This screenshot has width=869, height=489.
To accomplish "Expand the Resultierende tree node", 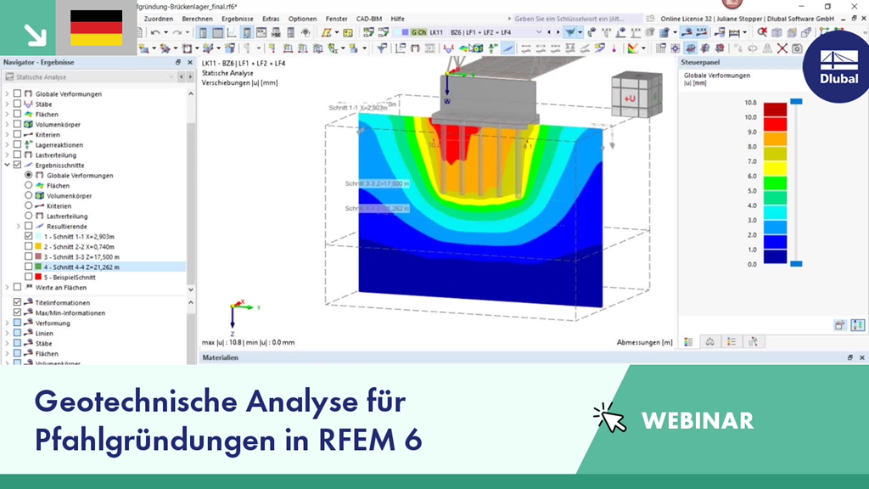I will (19, 226).
